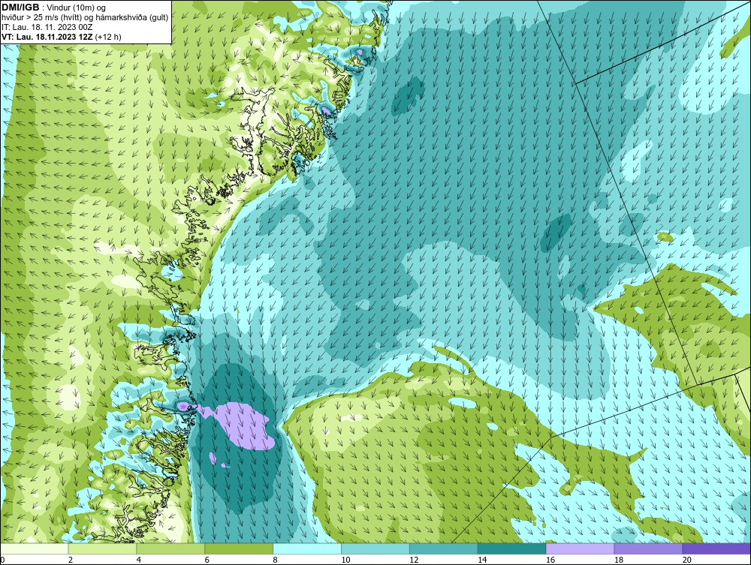Click the legend scale label 16
This screenshot has height=565, width=751.
click(x=550, y=560)
